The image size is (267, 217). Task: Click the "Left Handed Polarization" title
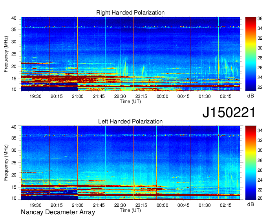(130, 121)
